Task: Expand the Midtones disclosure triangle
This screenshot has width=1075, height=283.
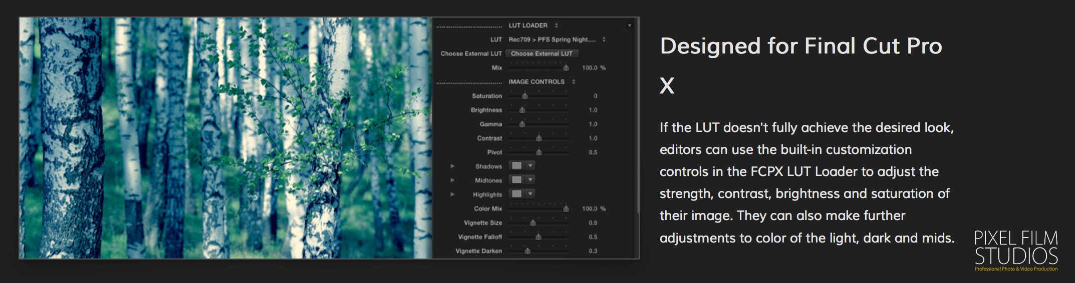Action: click(x=452, y=180)
